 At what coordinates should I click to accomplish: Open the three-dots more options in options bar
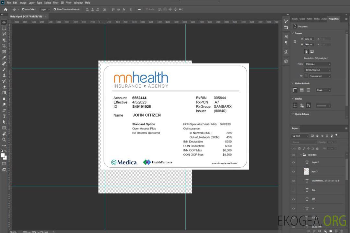139,9
